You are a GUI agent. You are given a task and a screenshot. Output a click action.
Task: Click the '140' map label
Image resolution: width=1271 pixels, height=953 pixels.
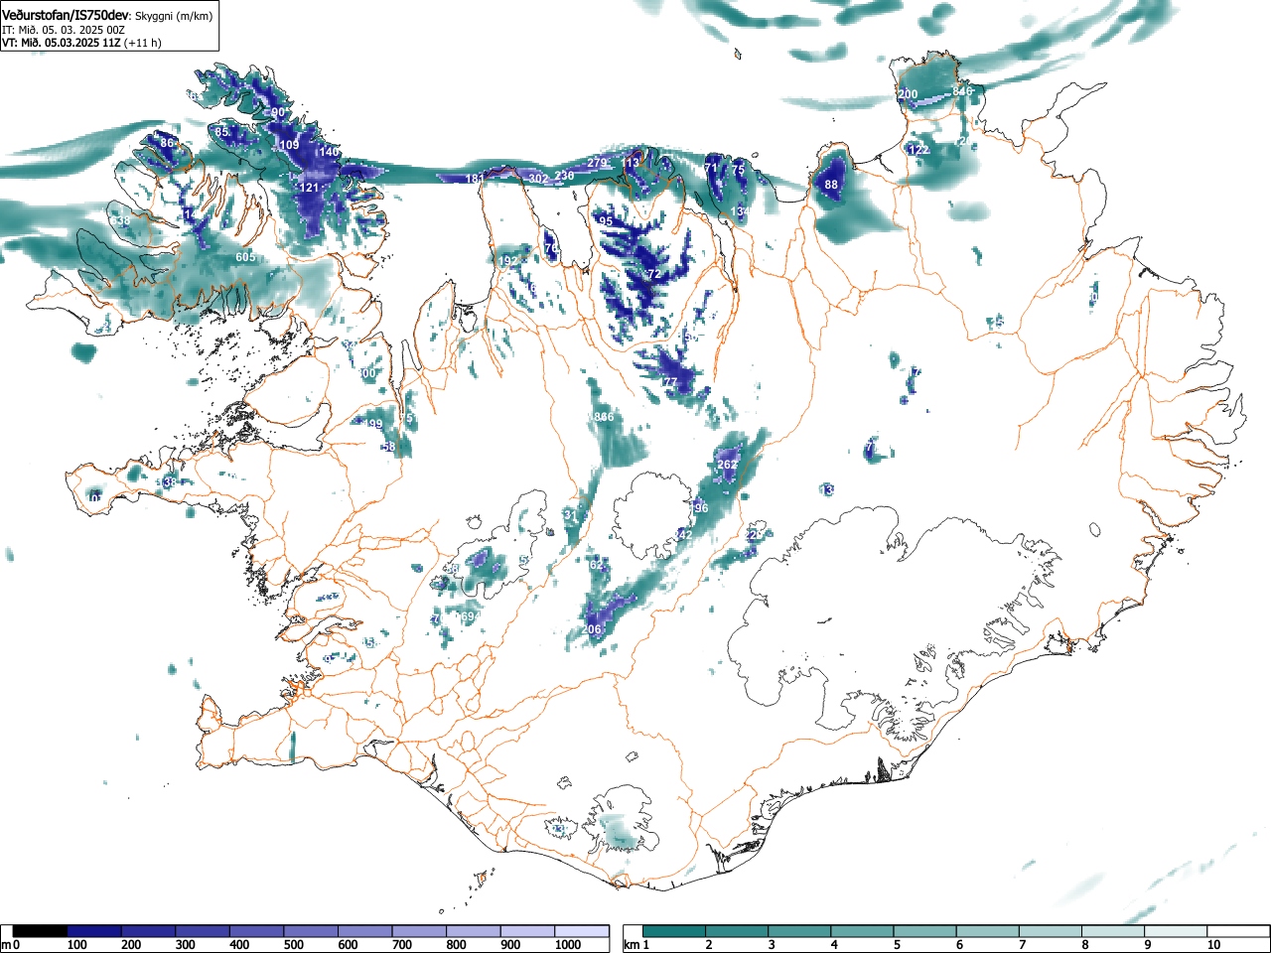330,152
